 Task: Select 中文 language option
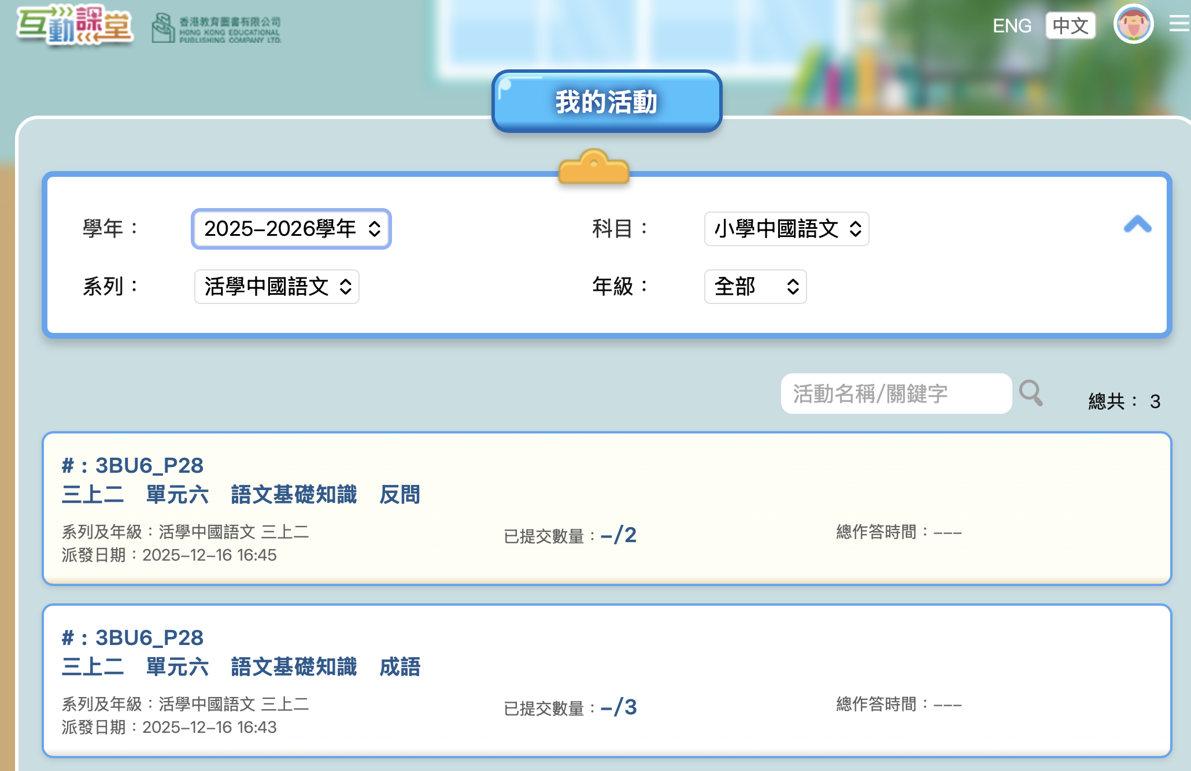1070,26
